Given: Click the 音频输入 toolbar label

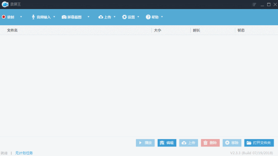Looking at the screenshot, I should coord(43,17).
